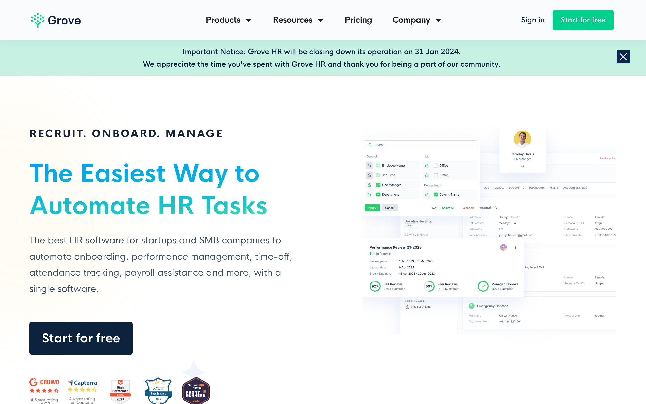Click the Select All link
The image size is (646, 404).
tap(448, 208)
